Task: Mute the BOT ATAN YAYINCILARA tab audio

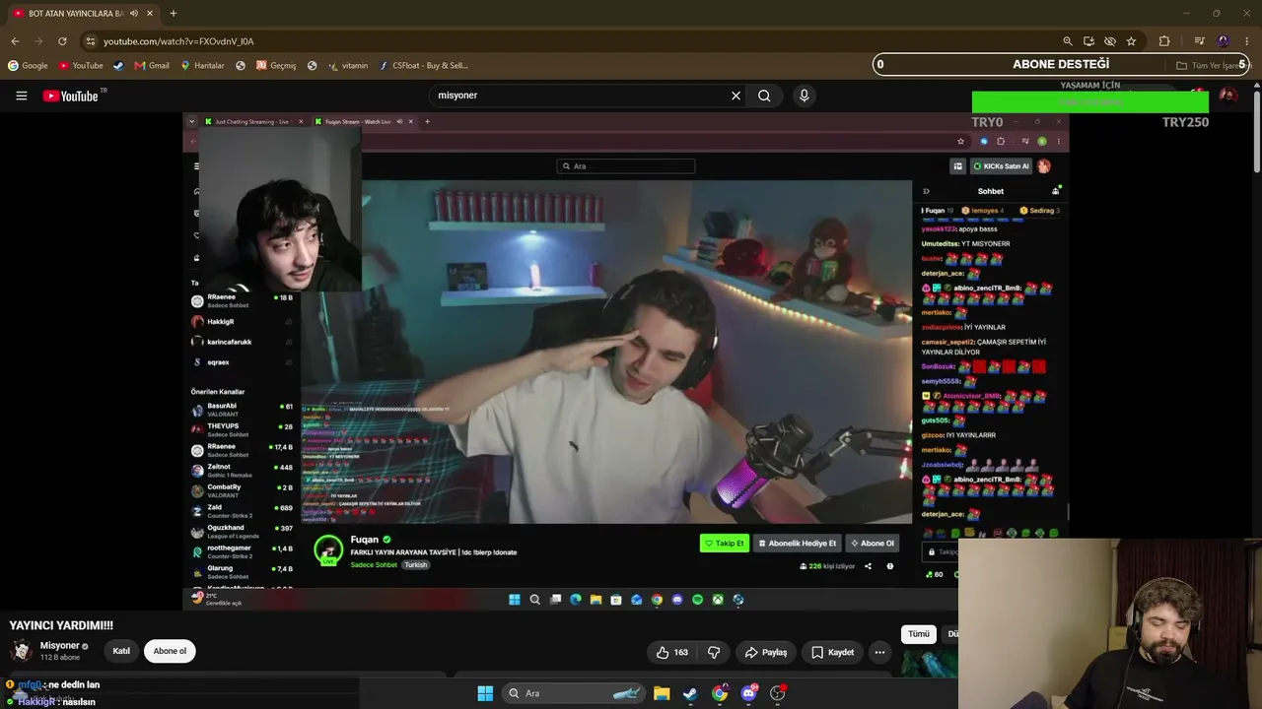Action: [134, 13]
